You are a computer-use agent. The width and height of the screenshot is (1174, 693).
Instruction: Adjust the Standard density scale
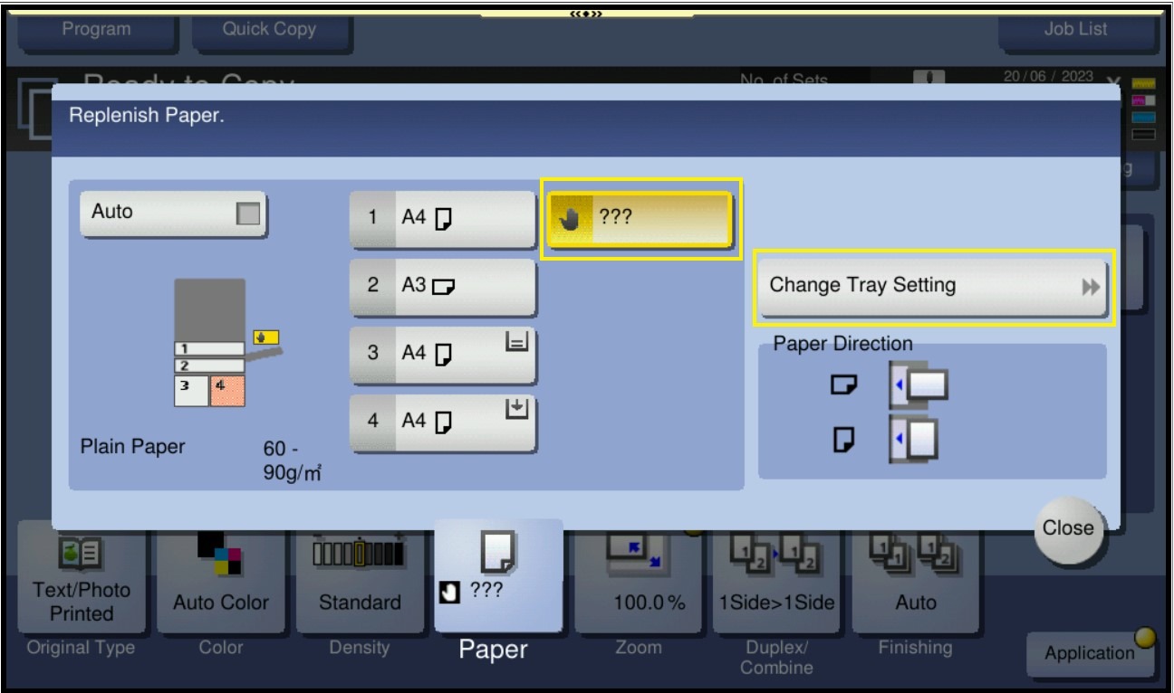pyautogui.click(x=360, y=550)
